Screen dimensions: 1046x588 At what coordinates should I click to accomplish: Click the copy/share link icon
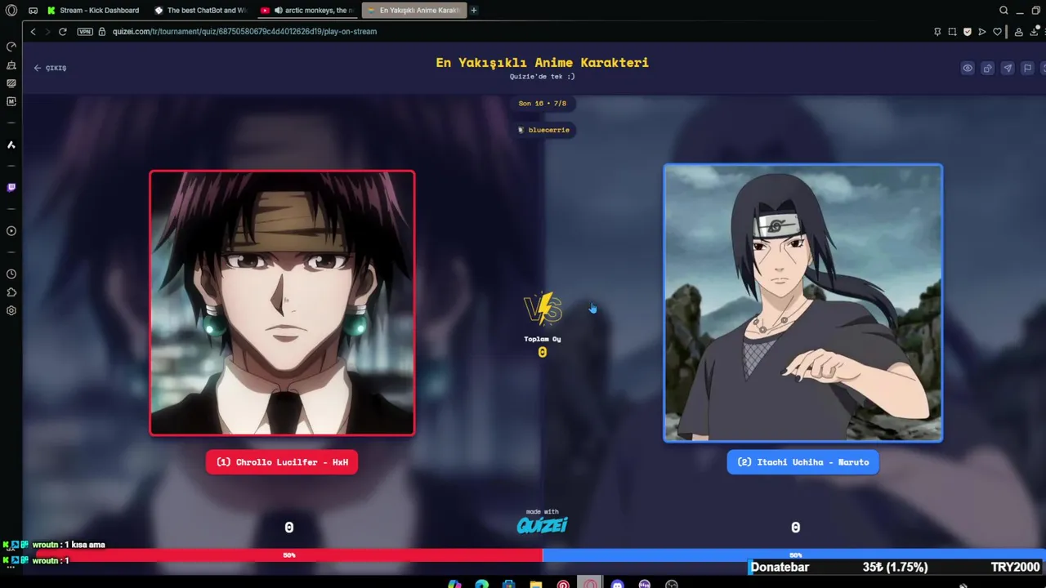pyautogui.click(x=987, y=69)
